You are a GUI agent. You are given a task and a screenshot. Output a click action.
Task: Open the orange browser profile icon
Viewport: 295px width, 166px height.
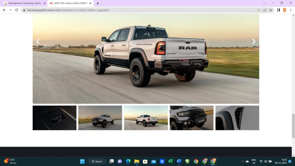click(285, 10)
